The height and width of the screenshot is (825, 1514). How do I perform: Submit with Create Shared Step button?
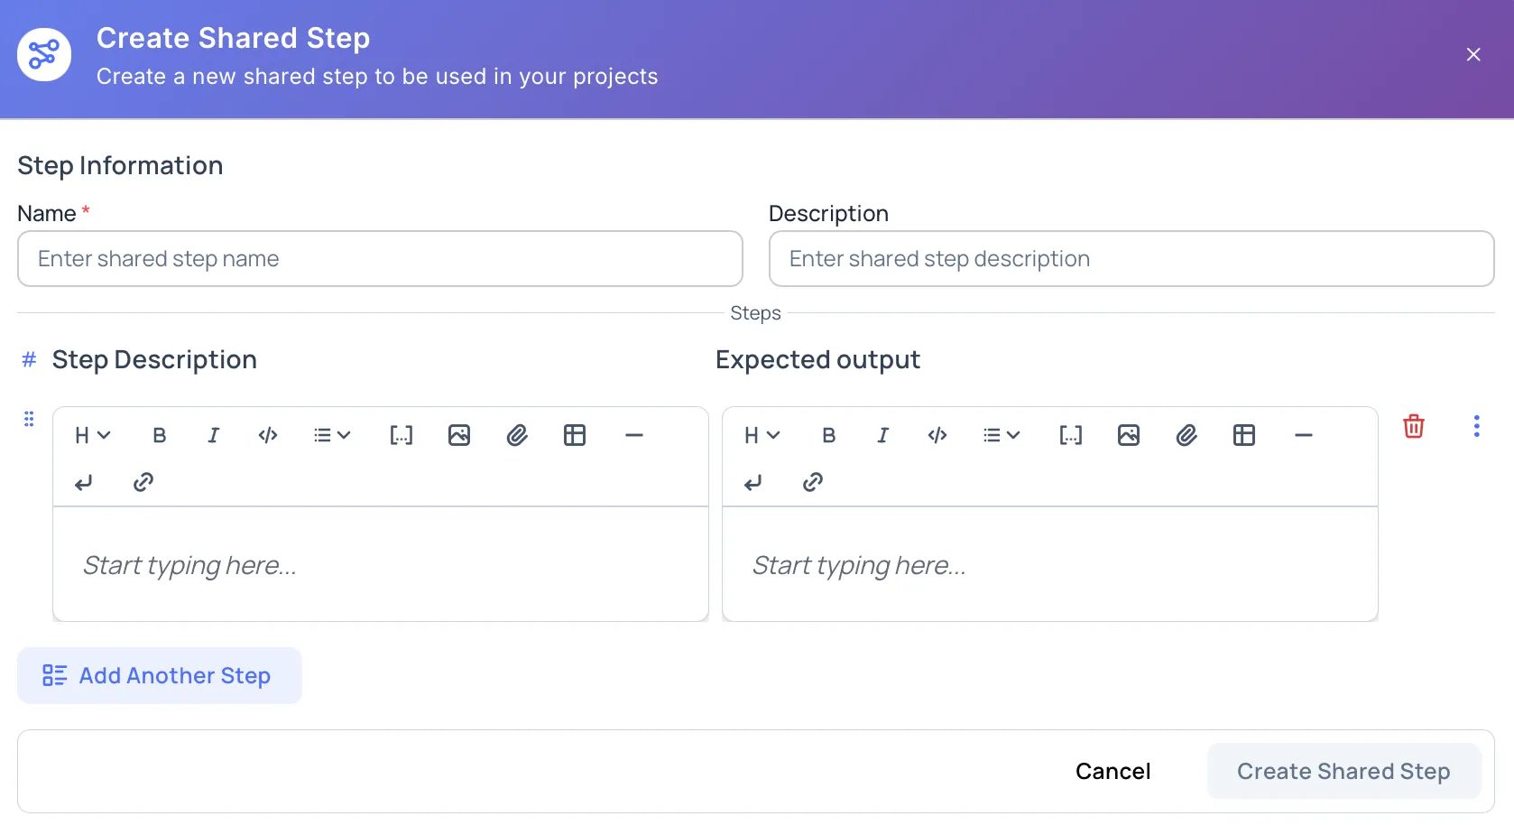pyautogui.click(x=1343, y=771)
